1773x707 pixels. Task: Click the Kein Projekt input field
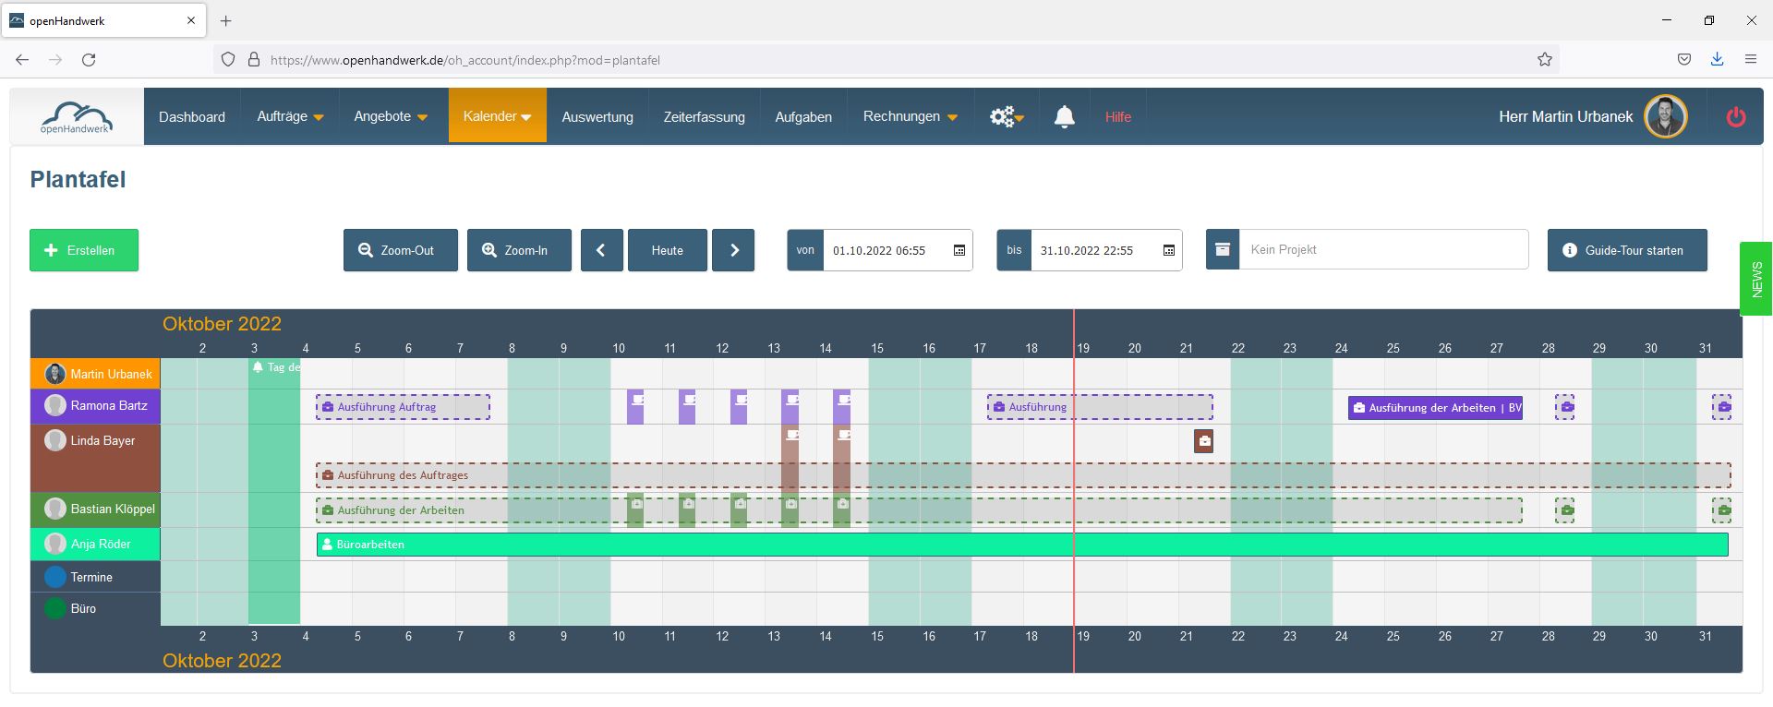click(1382, 250)
